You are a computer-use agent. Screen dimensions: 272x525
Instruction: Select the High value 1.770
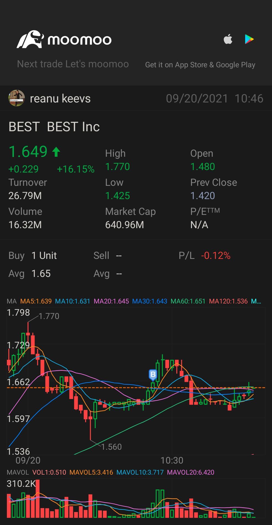click(117, 167)
